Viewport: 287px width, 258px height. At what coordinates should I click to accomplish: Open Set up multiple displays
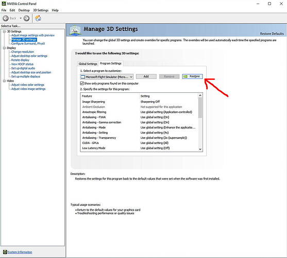[26, 76]
